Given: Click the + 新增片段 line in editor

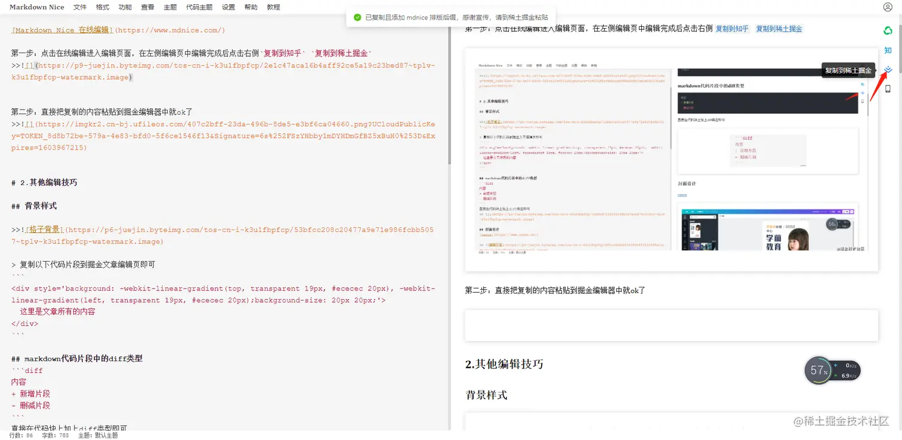Looking at the screenshot, I should tap(30, 393).
